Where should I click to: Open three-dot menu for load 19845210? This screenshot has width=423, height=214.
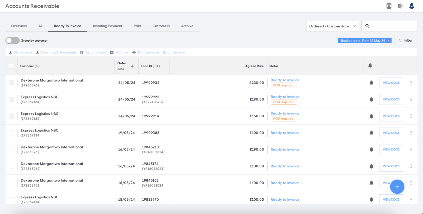[x=411, y=149]
